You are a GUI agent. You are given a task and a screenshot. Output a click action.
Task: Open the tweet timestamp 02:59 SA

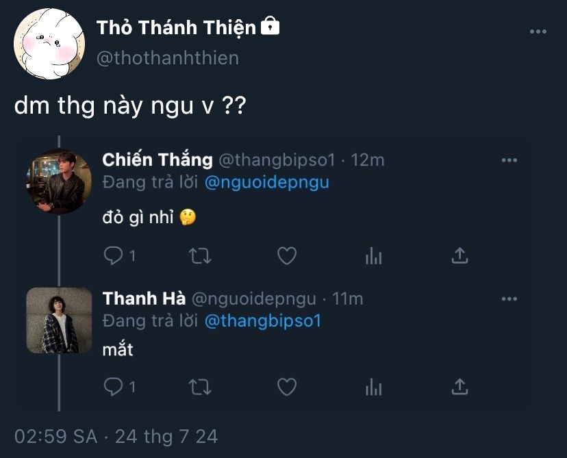point(55,436)
